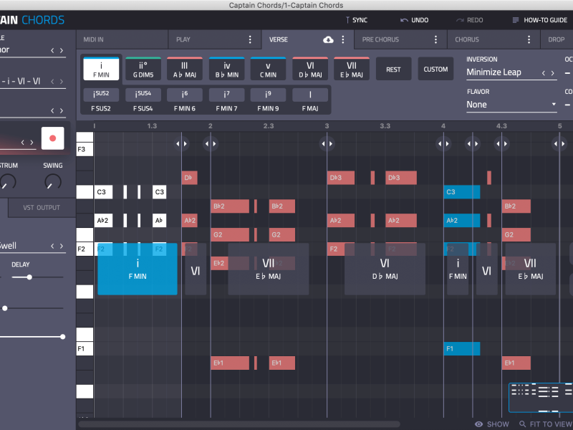The image size is (573, 430).
Task: Click the Fit To View magnifier icon
Action: (523, 424)
